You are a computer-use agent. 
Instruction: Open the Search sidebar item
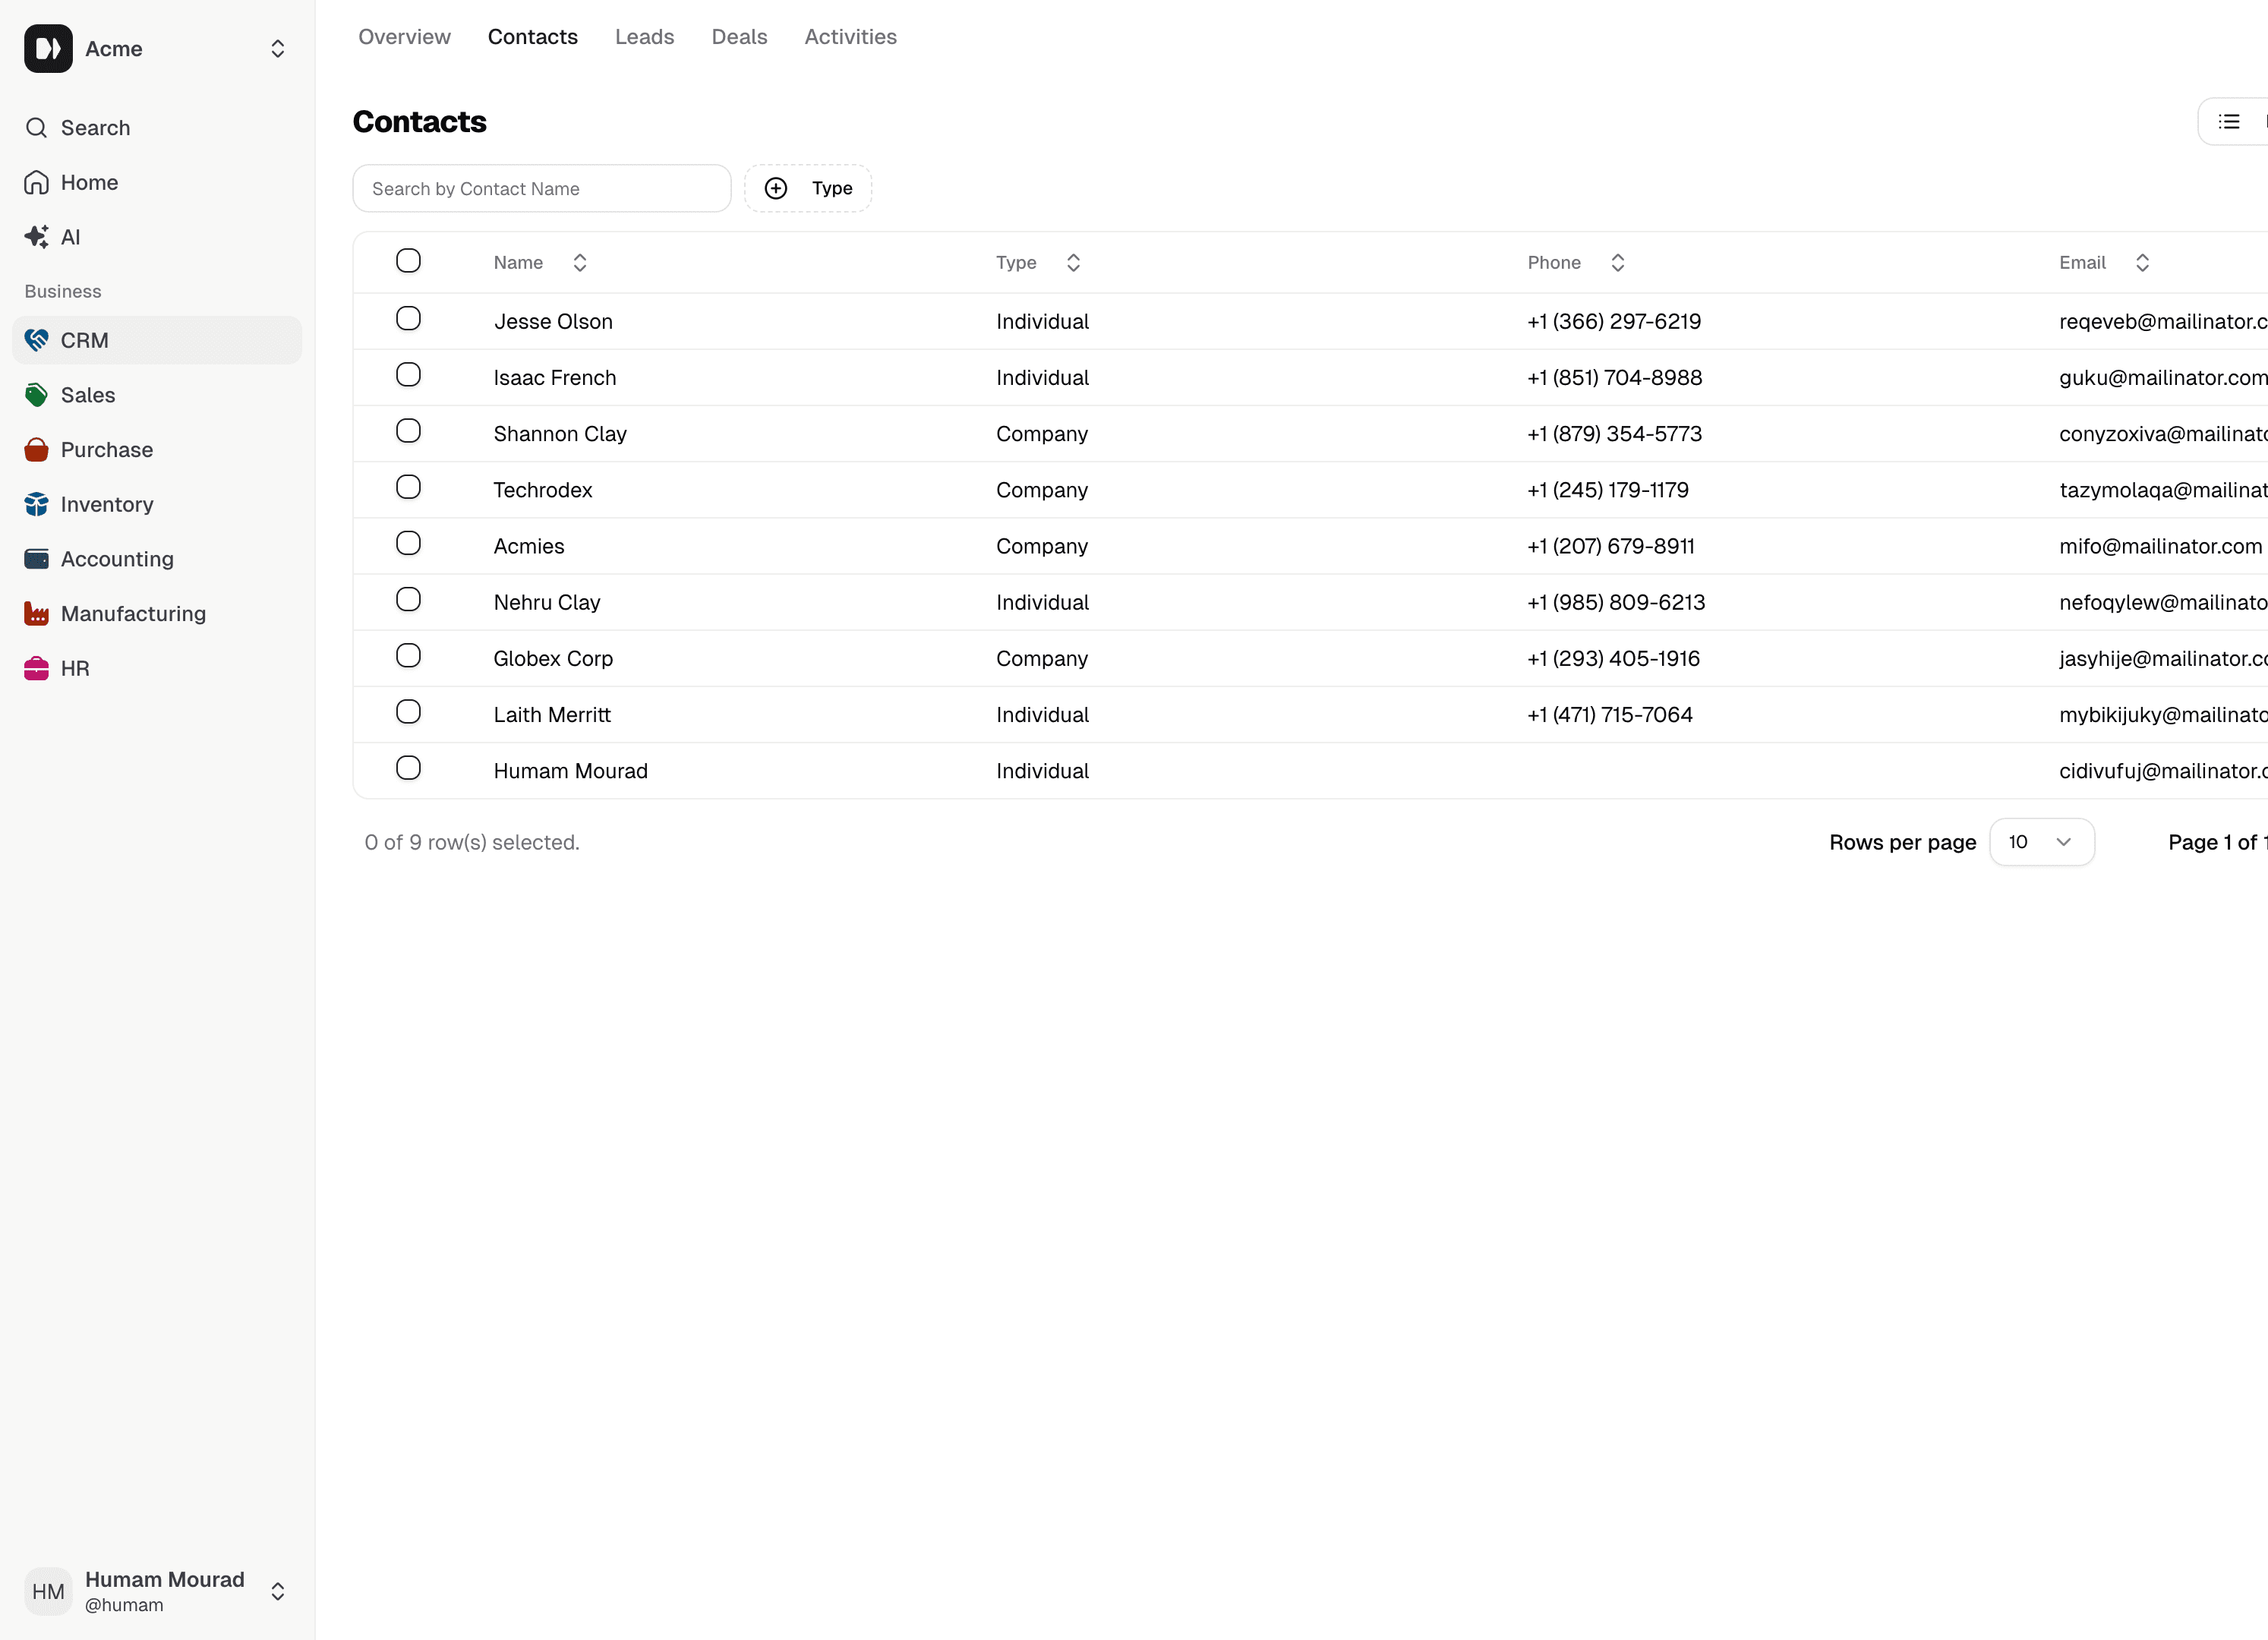point(157,128)
